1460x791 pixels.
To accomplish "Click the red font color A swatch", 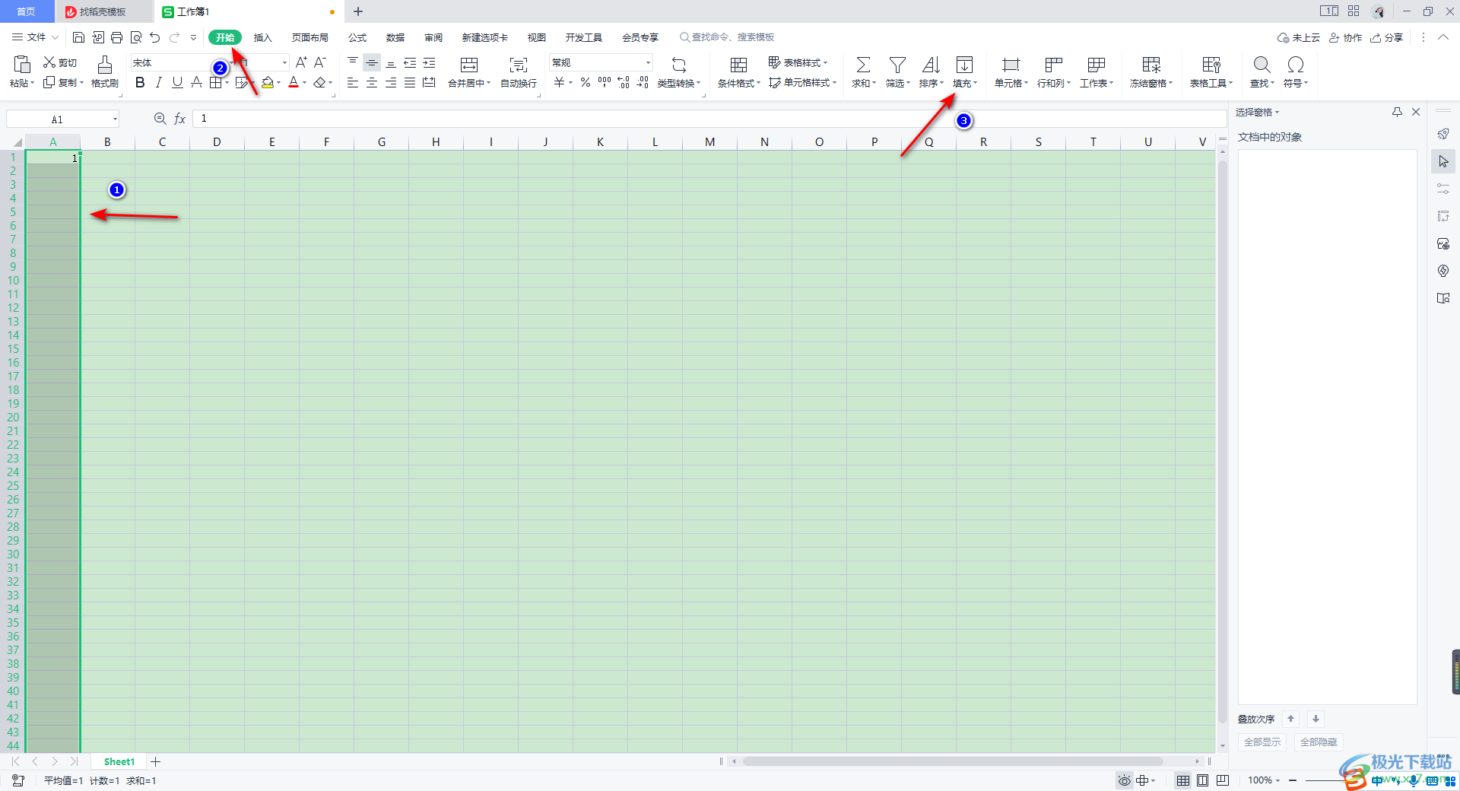I will (294, 82).
